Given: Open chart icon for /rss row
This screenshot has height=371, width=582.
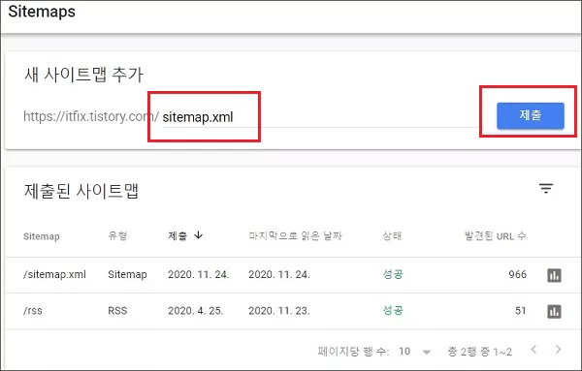Looking at the screenshot, I should 554,311.
